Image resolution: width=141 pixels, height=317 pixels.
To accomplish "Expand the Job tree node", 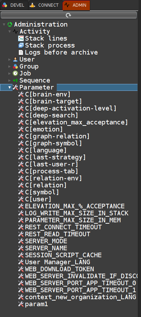I will [9, 73].
